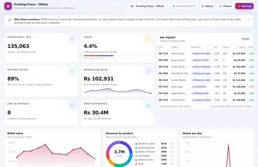Click the Banners & Flex product tag
This screenshot has height=167, width=258.
(200, 60)
